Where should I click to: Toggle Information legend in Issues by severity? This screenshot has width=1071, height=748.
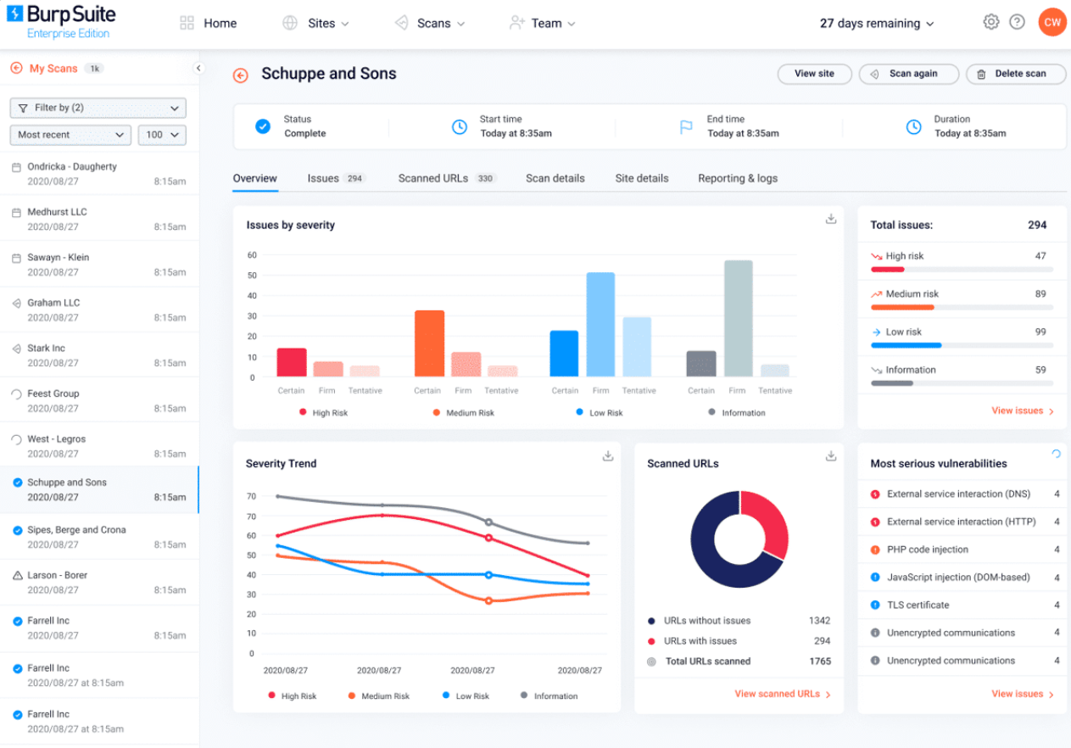(736, 412)
